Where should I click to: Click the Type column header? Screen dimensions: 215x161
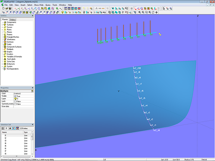[26, 132]
